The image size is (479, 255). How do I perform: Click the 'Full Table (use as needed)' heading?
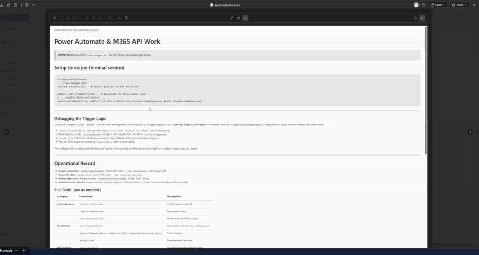[x=77, y=190]
